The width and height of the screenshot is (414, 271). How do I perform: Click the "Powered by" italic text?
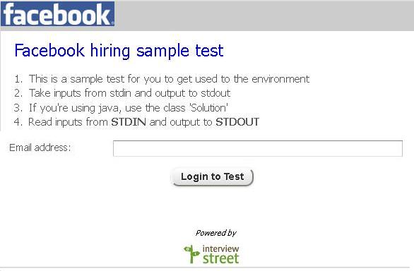pyautogui.click(x=215, y=233)
